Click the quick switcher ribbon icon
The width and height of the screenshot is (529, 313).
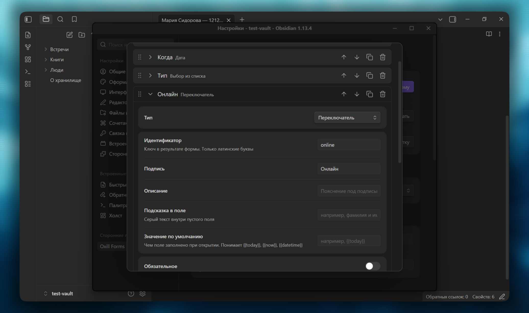pyautogui.click(x=28, y=35)
